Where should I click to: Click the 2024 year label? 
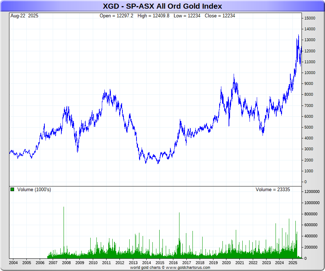click(279, 263)
